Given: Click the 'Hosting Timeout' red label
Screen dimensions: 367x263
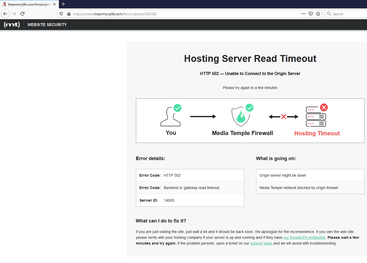Looking at the screenshot, I should [317, 133].
